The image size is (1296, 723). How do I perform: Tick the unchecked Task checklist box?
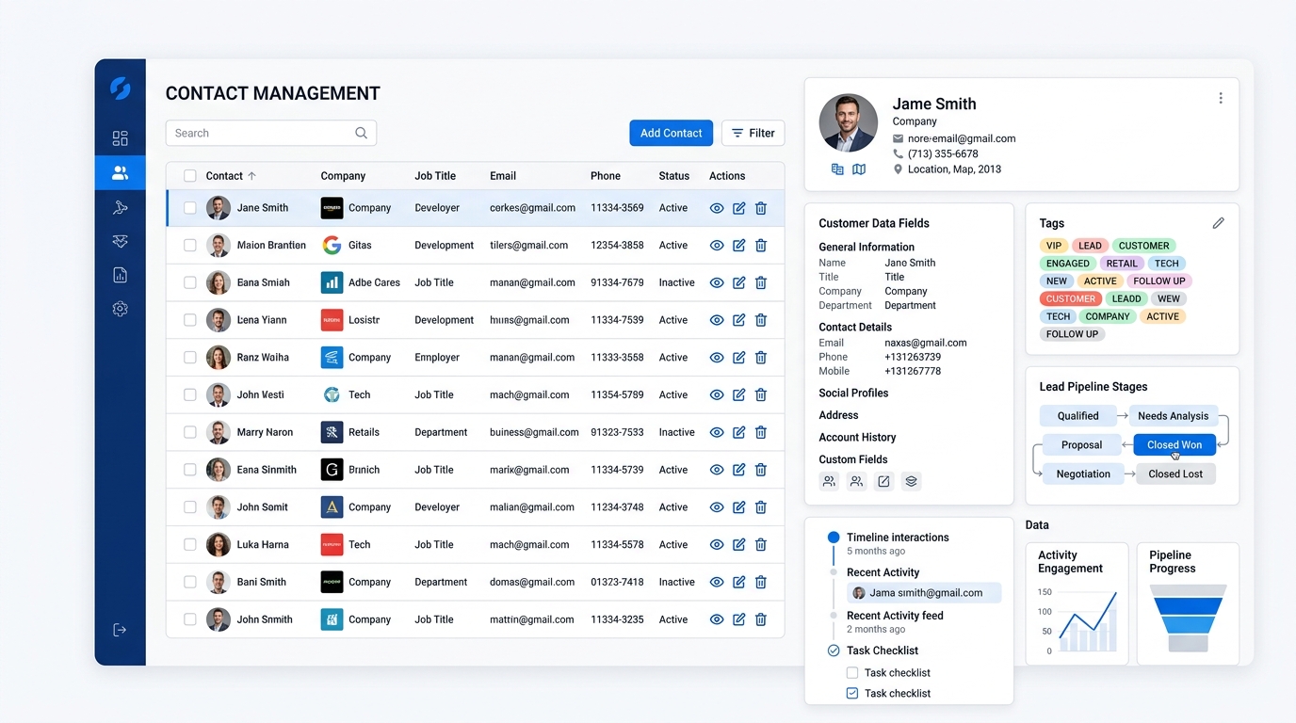[x=852, y=673]
